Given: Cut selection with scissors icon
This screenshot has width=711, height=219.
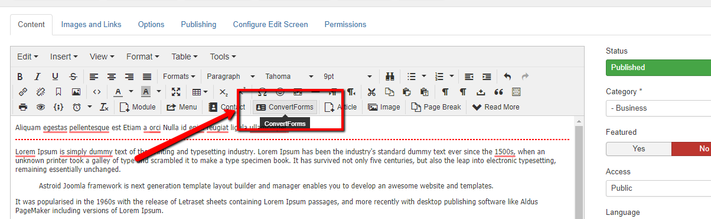Looking at the screenshot, I should click(371, 92).
